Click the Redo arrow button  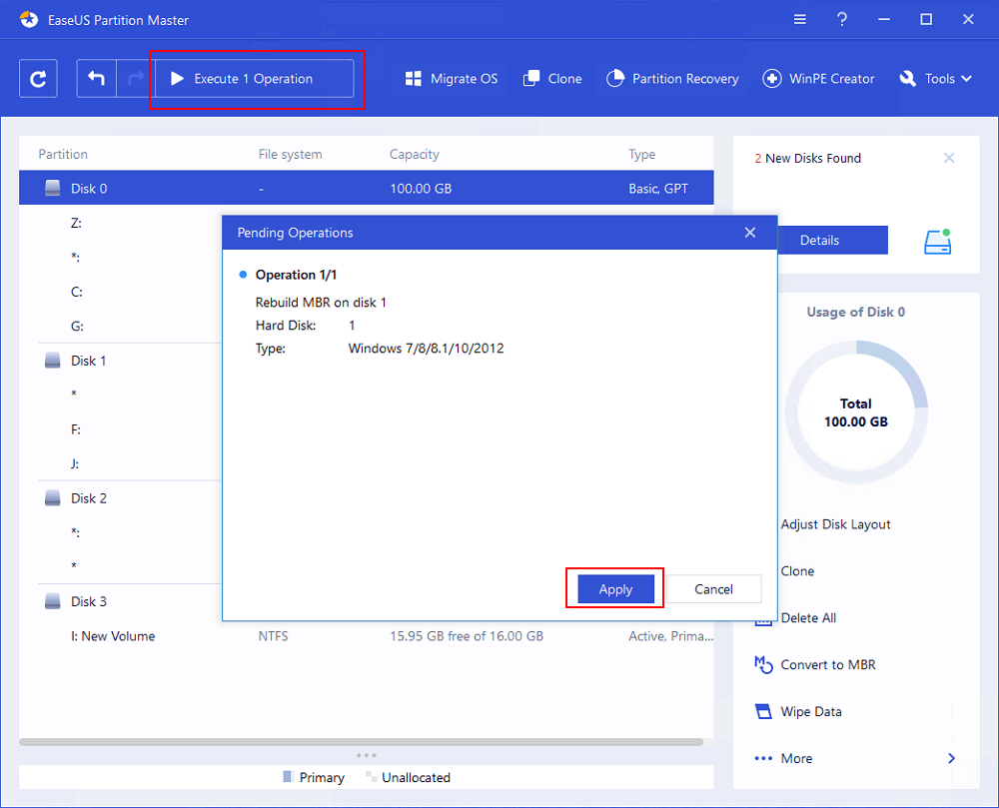[136, 78]
